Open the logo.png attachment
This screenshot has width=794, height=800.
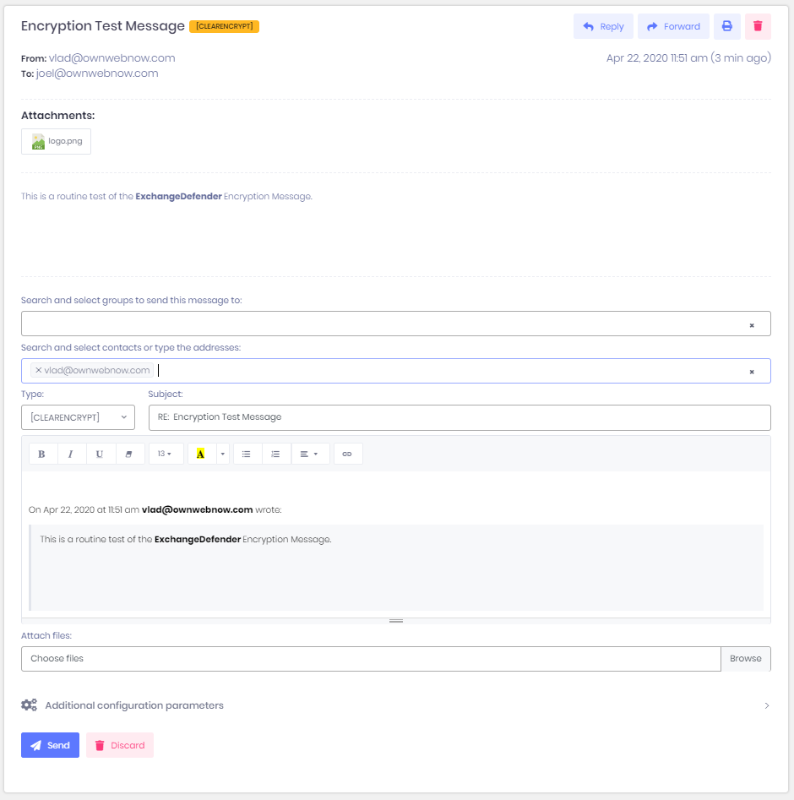coord(57,141)
